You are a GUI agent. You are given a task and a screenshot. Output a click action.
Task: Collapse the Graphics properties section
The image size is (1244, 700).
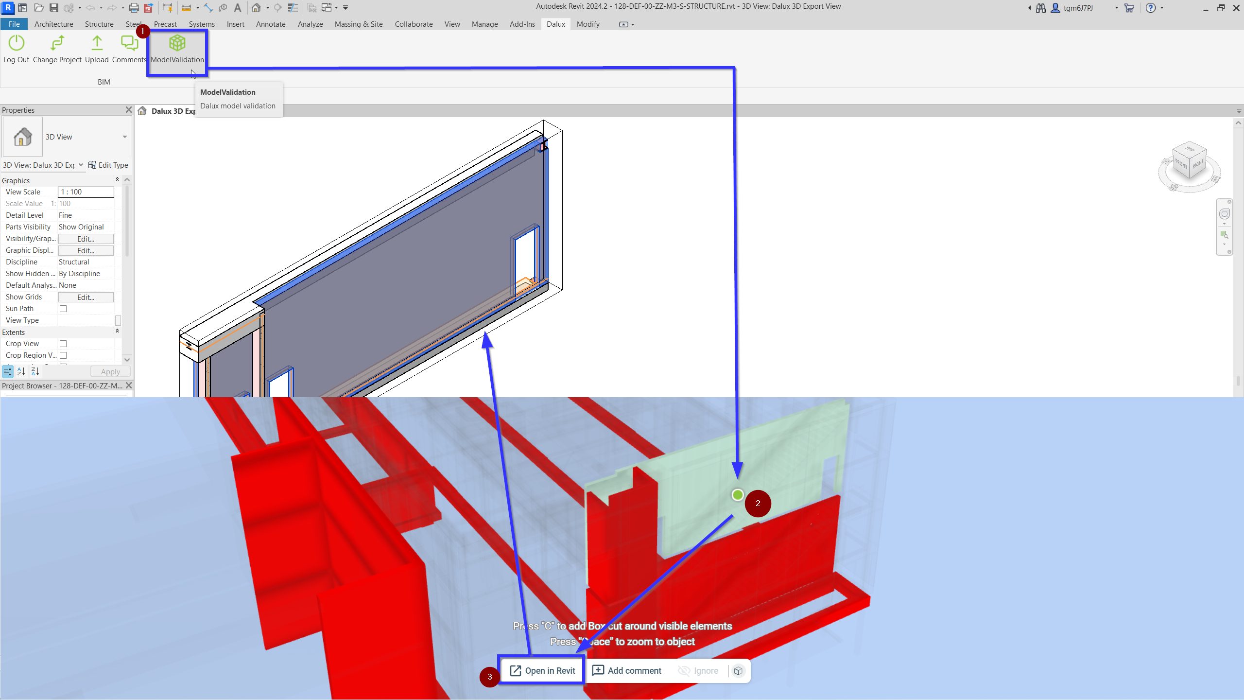117,180
